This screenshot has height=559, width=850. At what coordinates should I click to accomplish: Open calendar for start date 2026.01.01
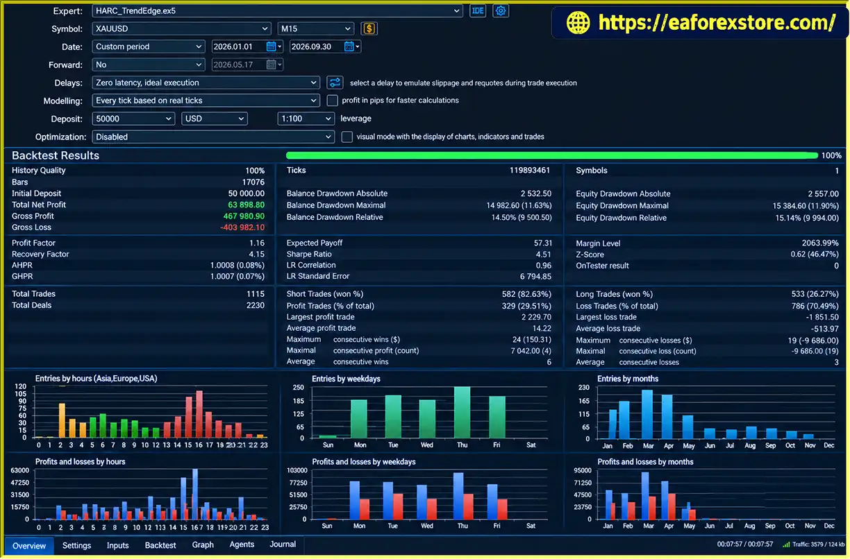[x=272, y=46]
